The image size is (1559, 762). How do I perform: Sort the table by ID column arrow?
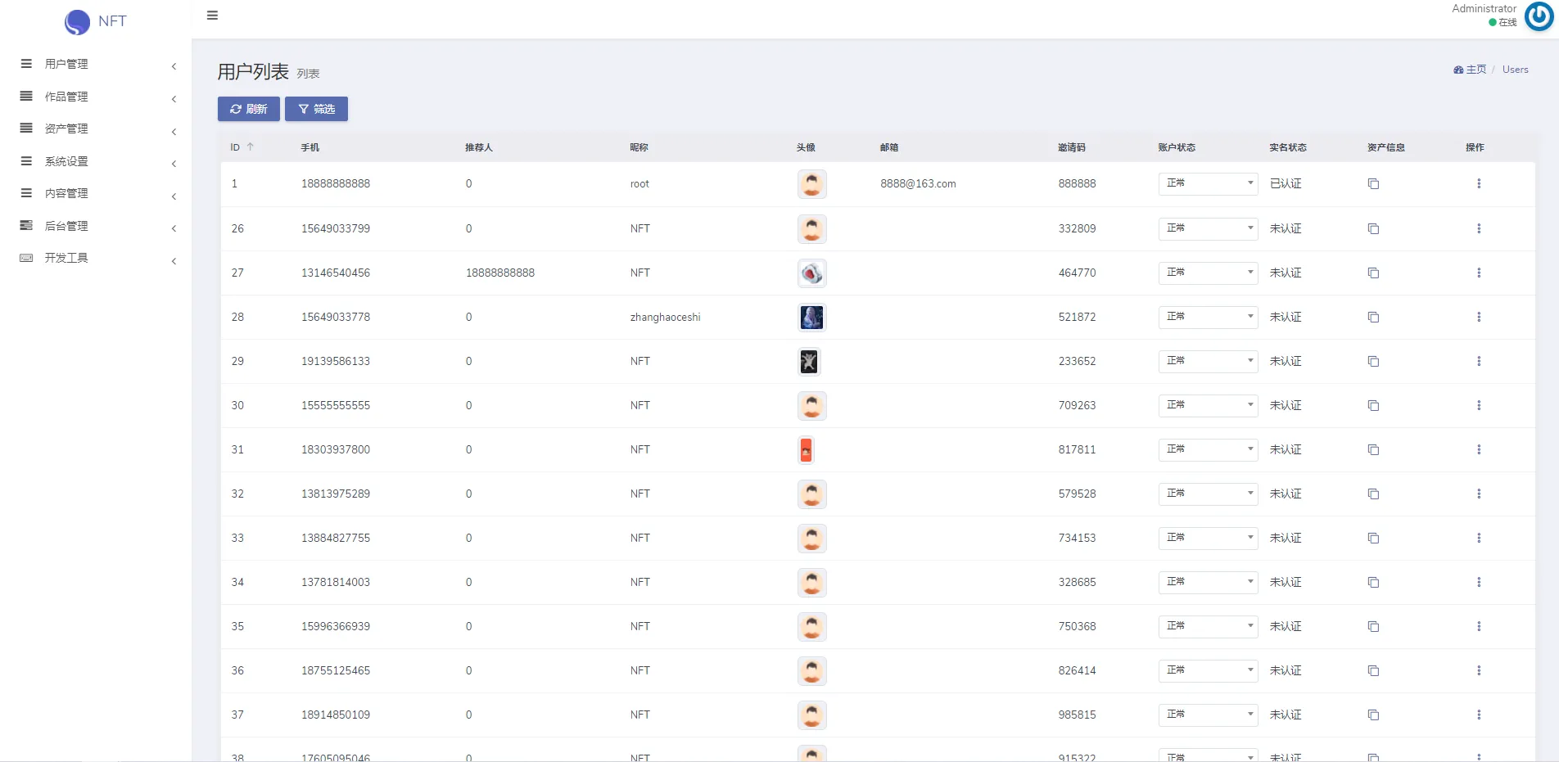point(251,147)
